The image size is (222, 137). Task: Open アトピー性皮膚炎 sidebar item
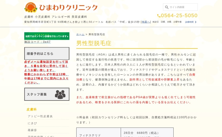pos(40,116)
